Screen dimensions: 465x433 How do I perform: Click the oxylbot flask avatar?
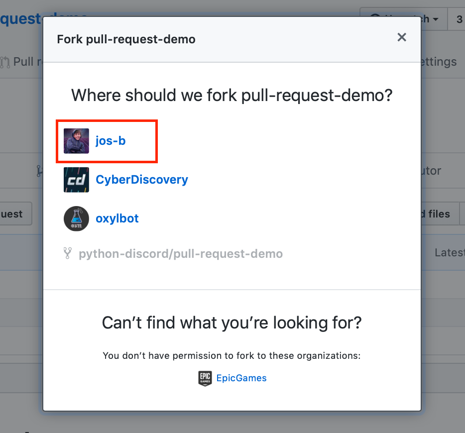pos(76,218)
